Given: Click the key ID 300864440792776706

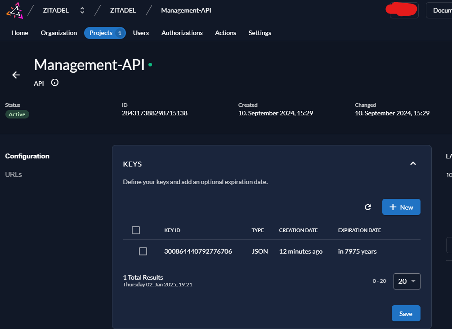Looking at the screenshot, I should 198,251.
